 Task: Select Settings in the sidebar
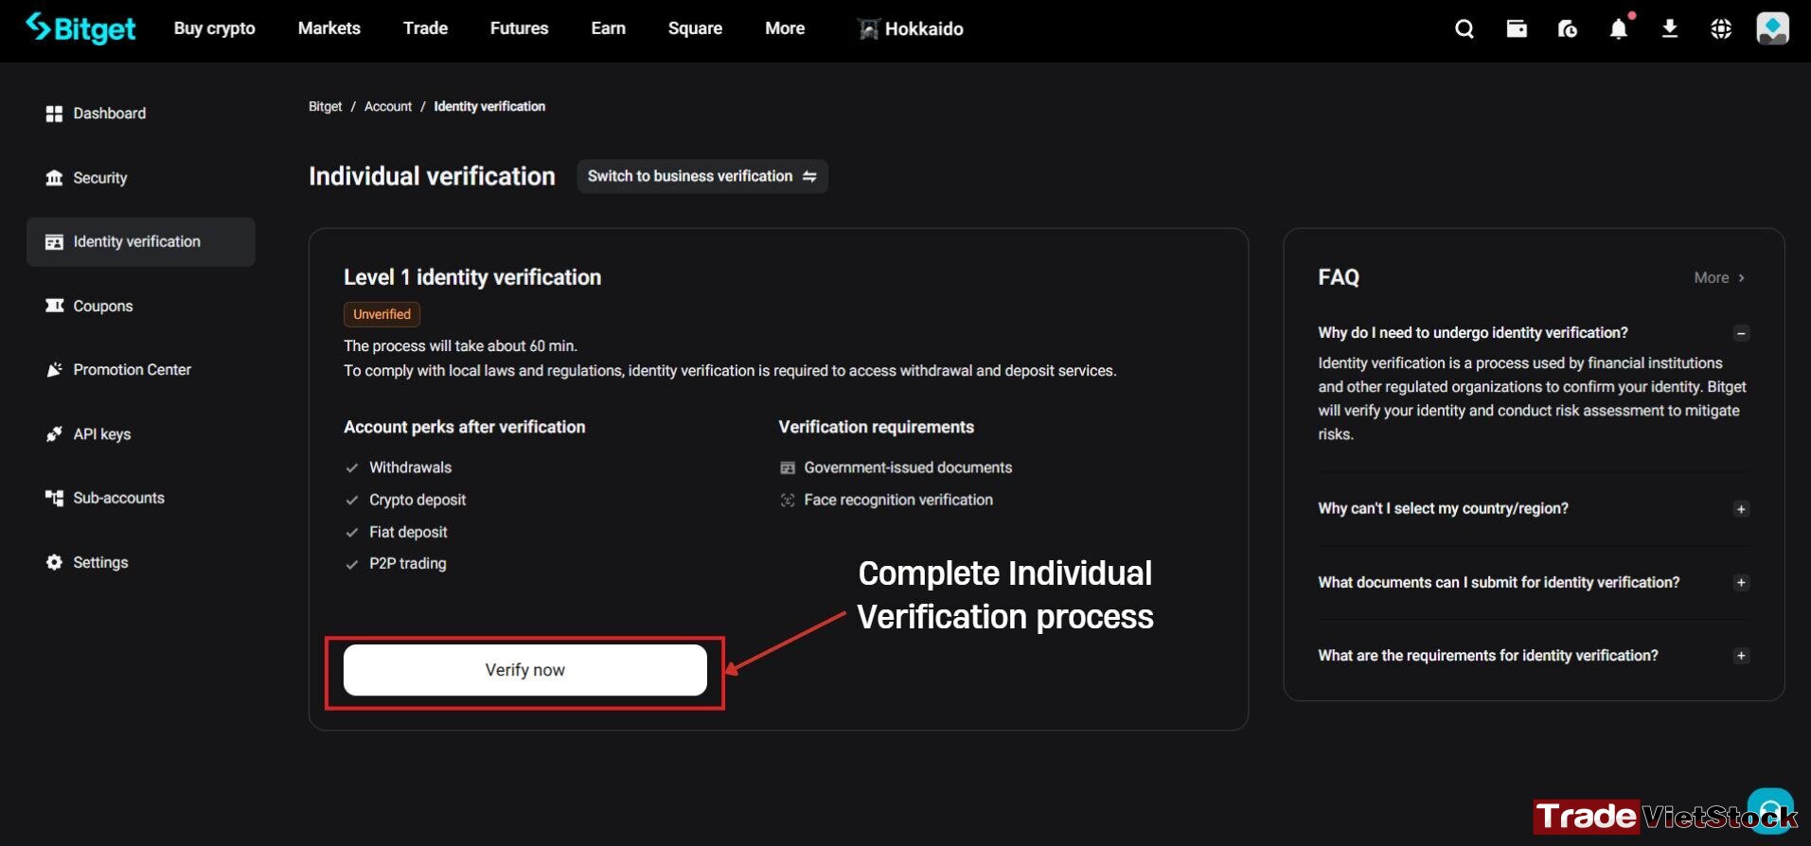click(x=140, y=562)
